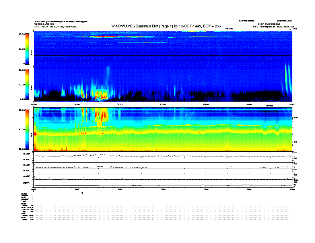Click the 00:00 time label below the RAD1 panel

[33, 104]
